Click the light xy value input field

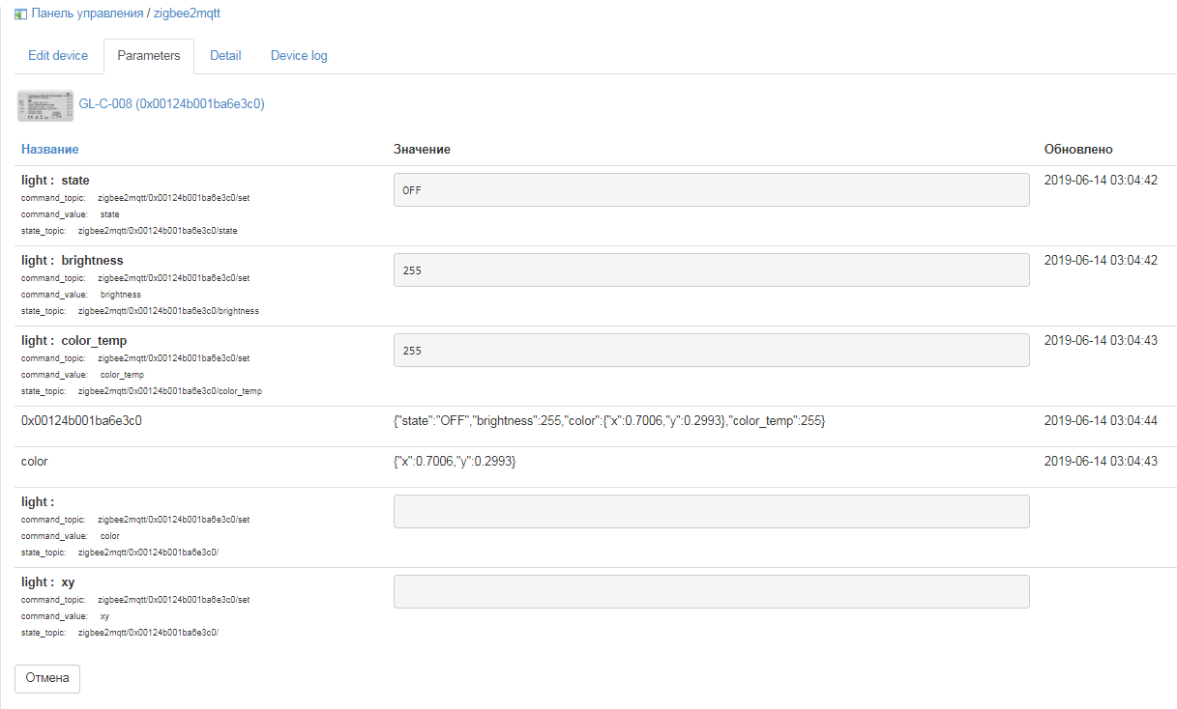(711, 592)
